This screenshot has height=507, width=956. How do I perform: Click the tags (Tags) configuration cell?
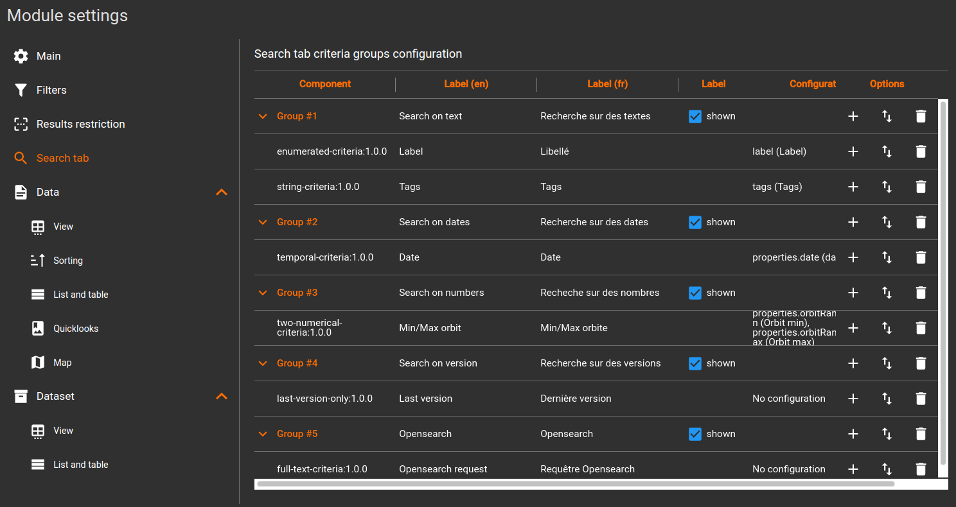(x=777, y=187)
